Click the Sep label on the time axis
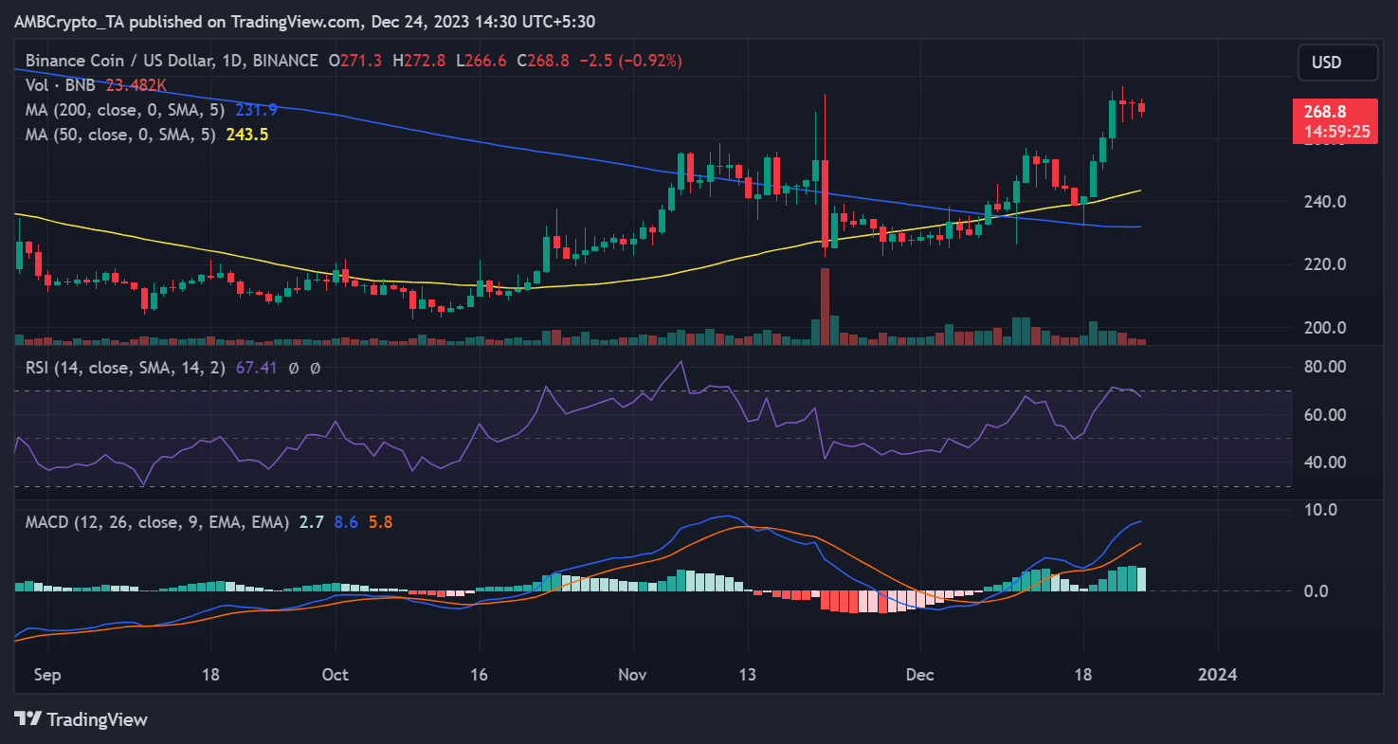The image size is (1398, 744). (46, 675)
